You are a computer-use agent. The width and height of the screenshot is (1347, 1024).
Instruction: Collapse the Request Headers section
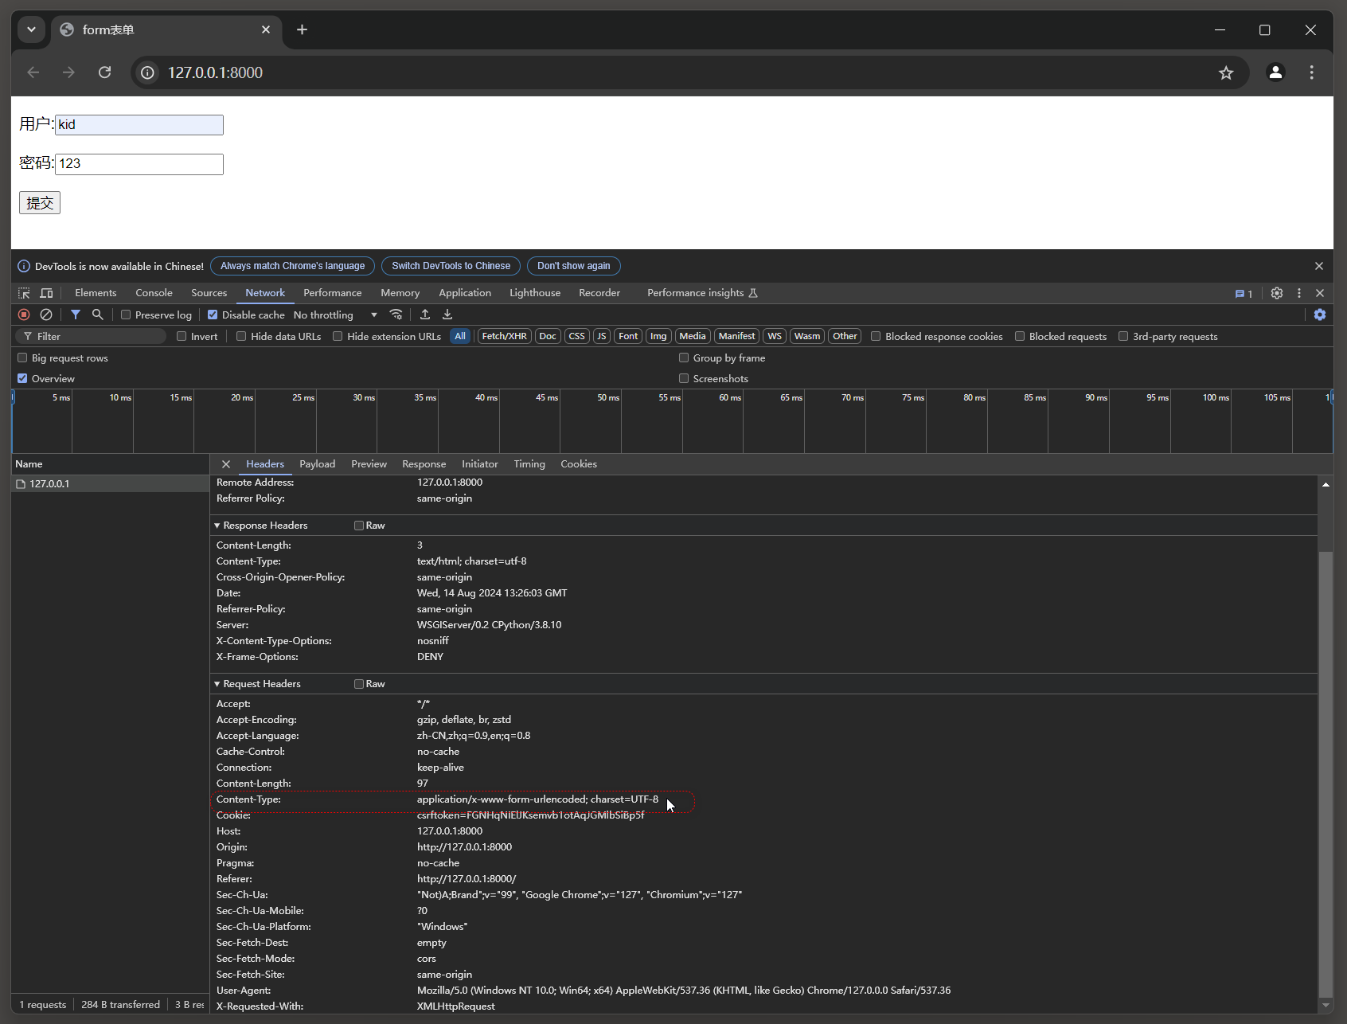217,684
